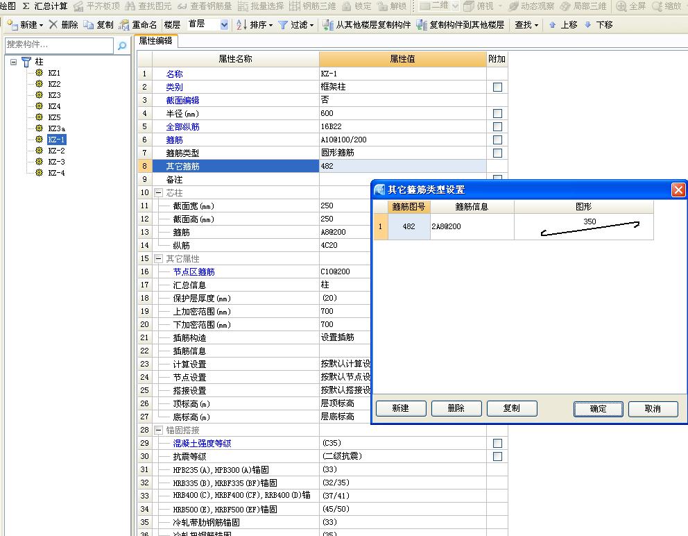The width and height of the screenshot is (688, 536).
Task: Open the 新建 dropdown arrow
Action: pos(41,26)
